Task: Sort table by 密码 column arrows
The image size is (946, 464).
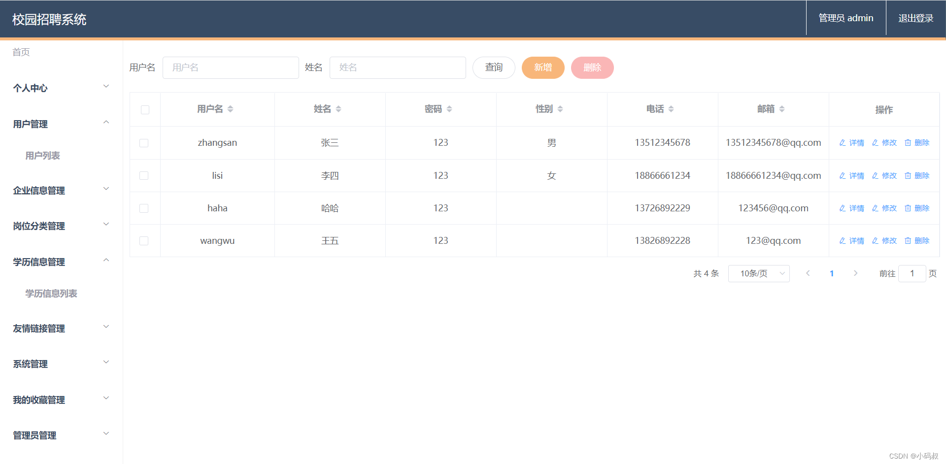Action: pyautogui.click(x=449, y=109)
